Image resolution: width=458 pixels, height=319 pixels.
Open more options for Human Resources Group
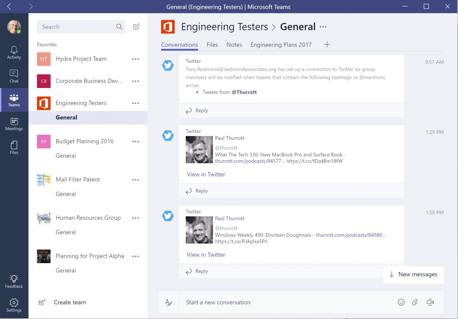(x=136, y=218)
